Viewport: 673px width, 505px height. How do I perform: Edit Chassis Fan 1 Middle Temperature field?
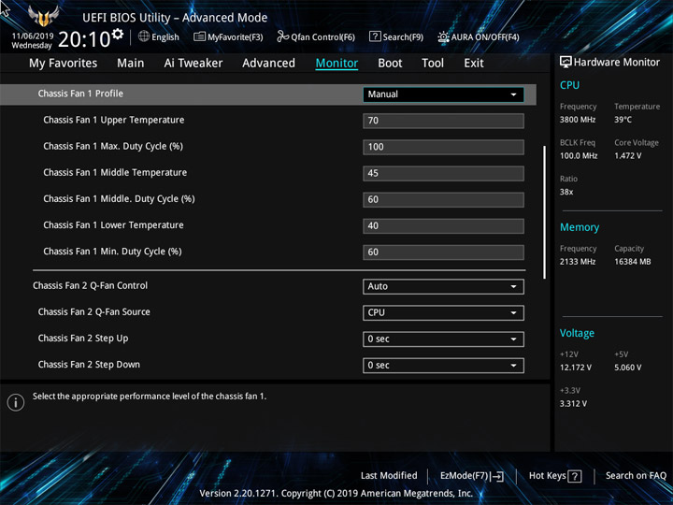click(x=443, y=174)
